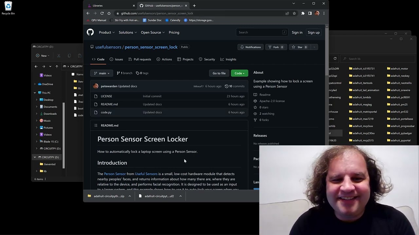Click the Person Sensor link

point(115,174)
